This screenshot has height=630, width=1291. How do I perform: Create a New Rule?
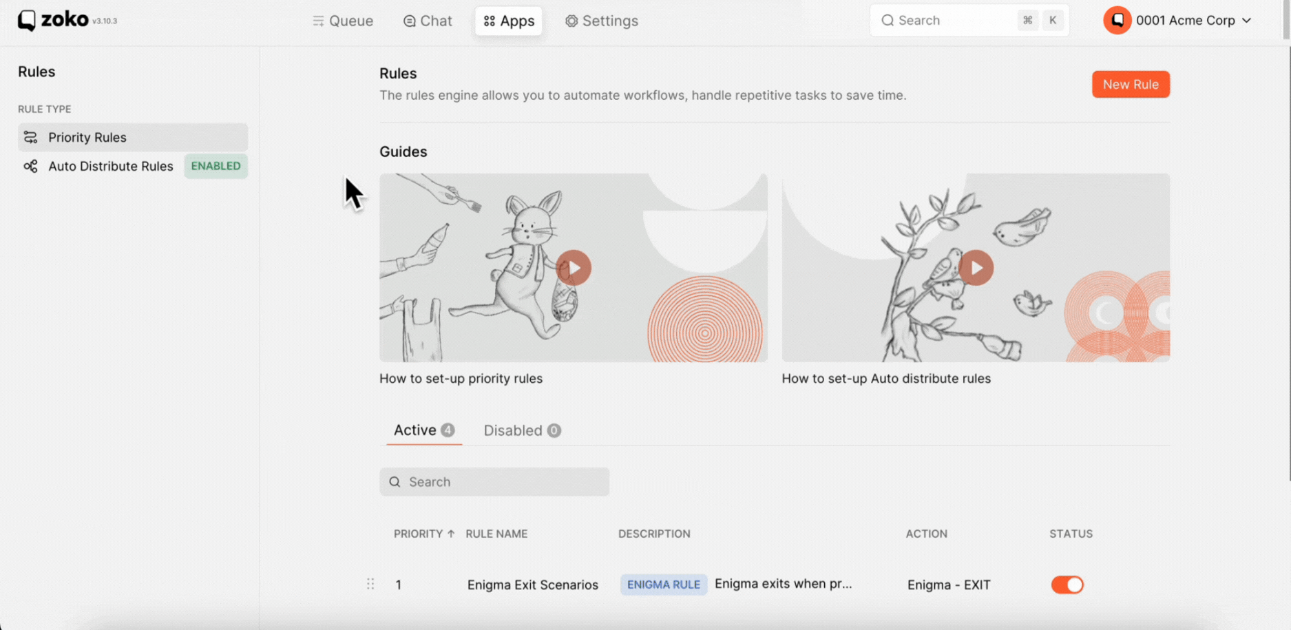click(x=1131, y=84)
